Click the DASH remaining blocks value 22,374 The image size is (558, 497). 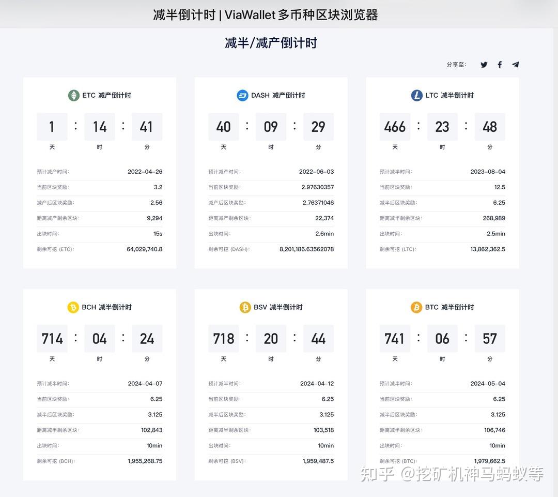point(326,218)
